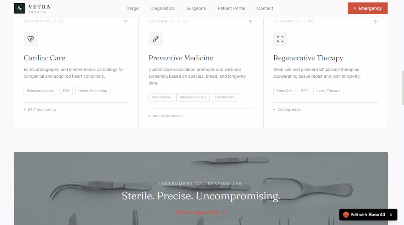Image resolution: width=404 pixels, height=225 pixels.
Task: Click the Base44 orange logo icon
Action: click(x=346, y=215)
